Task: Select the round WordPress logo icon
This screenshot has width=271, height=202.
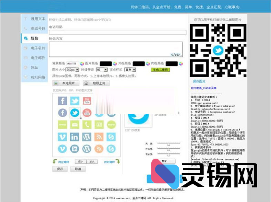Action: [x=87, y=149]
